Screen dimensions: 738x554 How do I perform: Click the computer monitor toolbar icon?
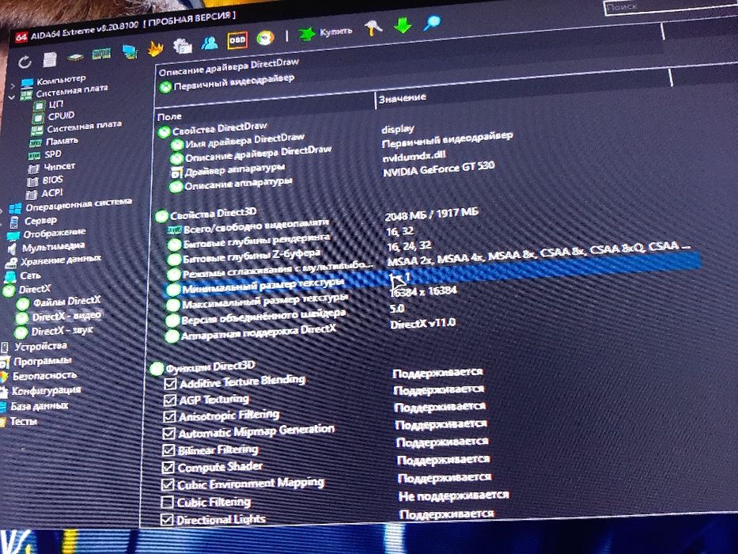[130, 51]
